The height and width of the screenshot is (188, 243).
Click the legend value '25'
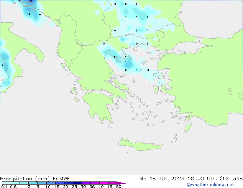click(x=74, y=186)
